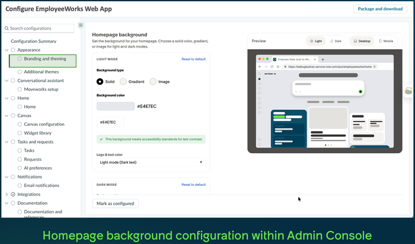Open Documentation and references page

[x=43, y=214]
